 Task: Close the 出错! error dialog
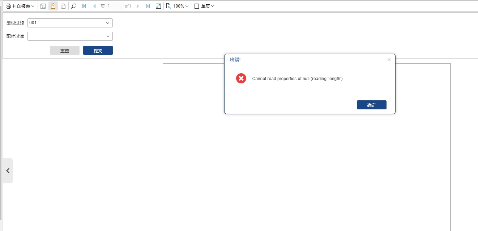[389, 60]
